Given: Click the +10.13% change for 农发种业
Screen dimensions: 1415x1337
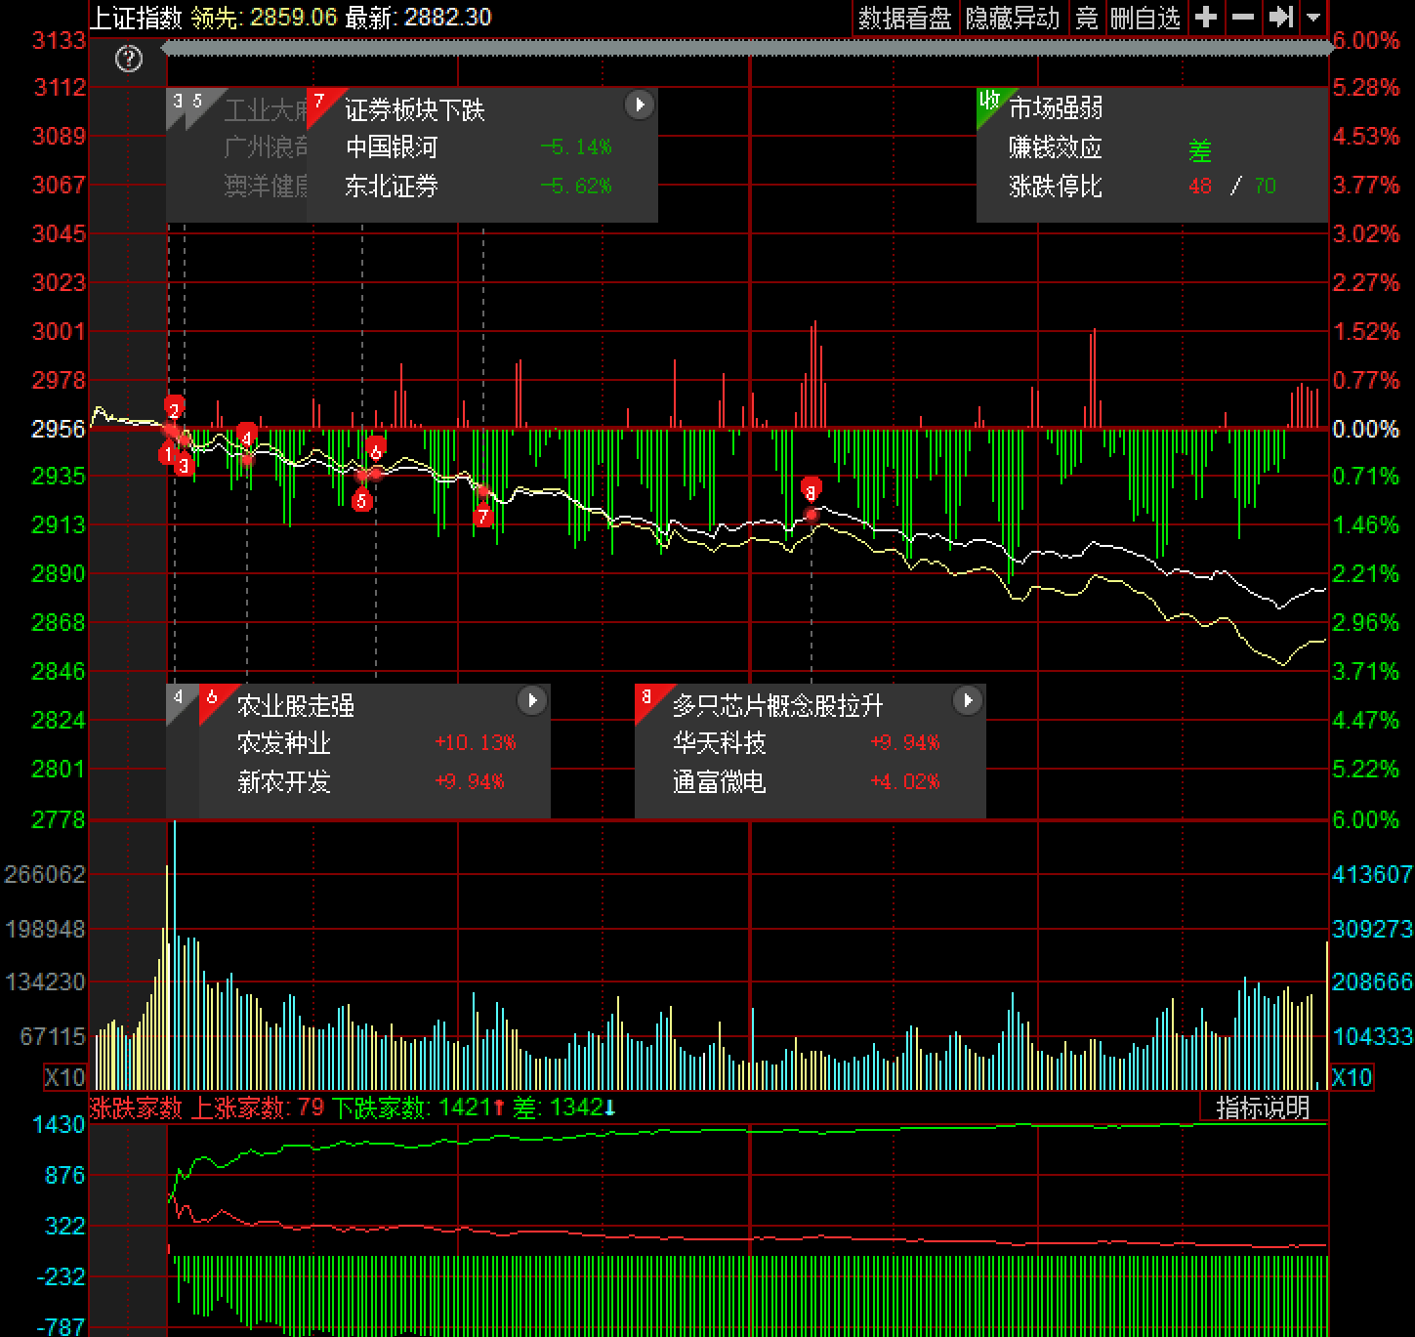Looking at the screenshot, I should pyautogui.click(x=476, y=743).
